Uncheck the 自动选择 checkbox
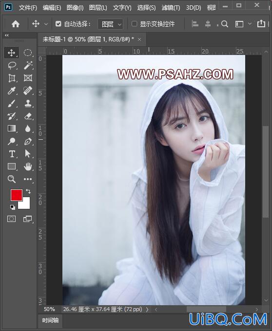The height and width of the screenshot is (331, 272). [58, 24]
